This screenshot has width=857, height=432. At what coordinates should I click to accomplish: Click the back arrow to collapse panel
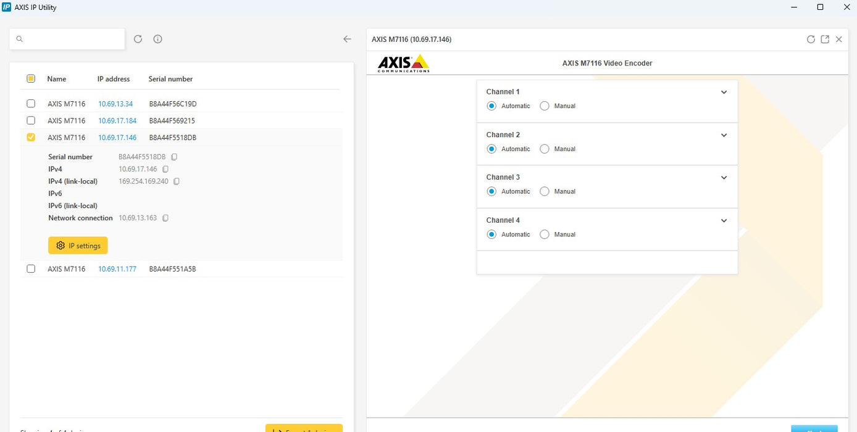347,39
